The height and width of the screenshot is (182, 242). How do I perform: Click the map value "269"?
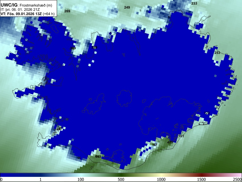(67, 11)
